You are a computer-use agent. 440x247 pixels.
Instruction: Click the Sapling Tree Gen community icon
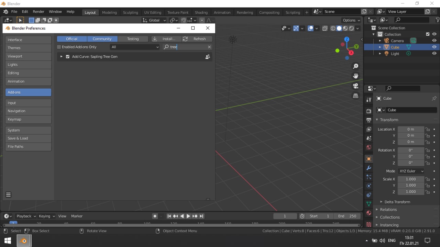point(208,57)
